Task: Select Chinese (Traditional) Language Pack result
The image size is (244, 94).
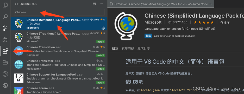Action: click(x=59, y=37)
